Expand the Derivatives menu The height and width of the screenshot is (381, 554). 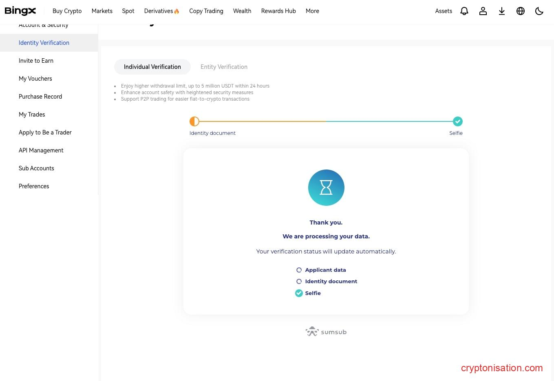point(161,11)
